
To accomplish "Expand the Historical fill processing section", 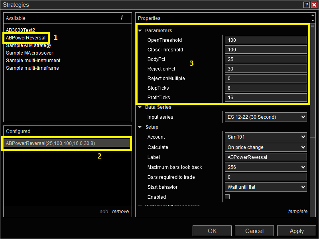I will pos(139,206).
